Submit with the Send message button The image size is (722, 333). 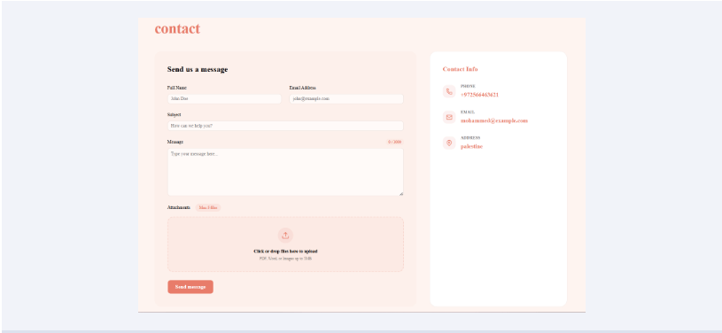(190, 287)
